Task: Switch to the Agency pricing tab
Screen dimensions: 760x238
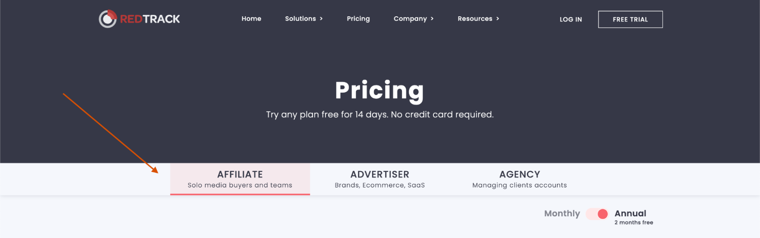Action: tap(519, 179)
